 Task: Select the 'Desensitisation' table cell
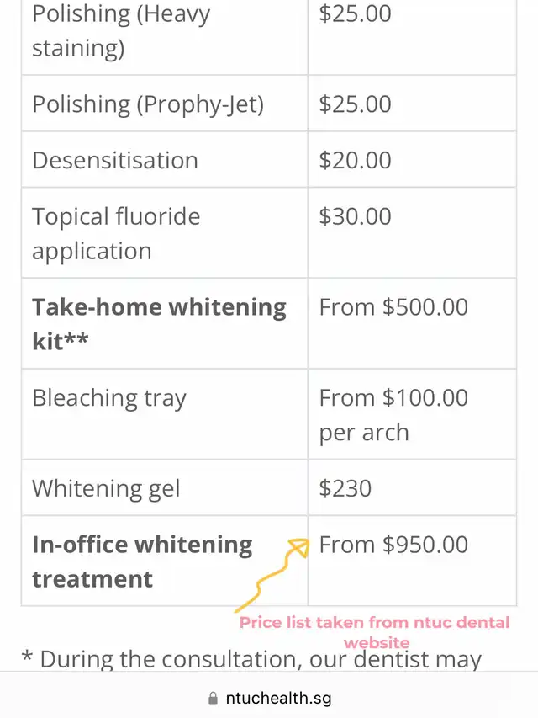115,160
